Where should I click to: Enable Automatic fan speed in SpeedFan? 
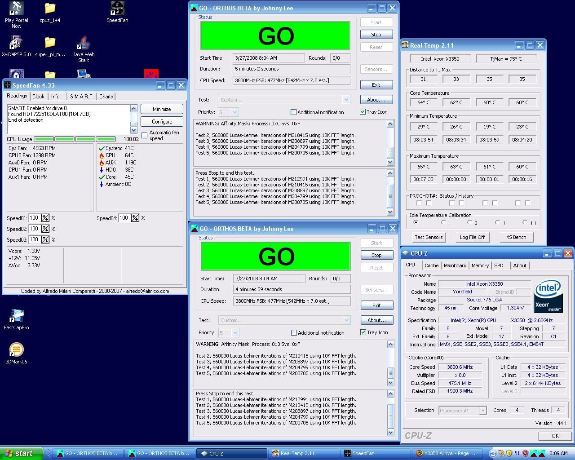145,135
